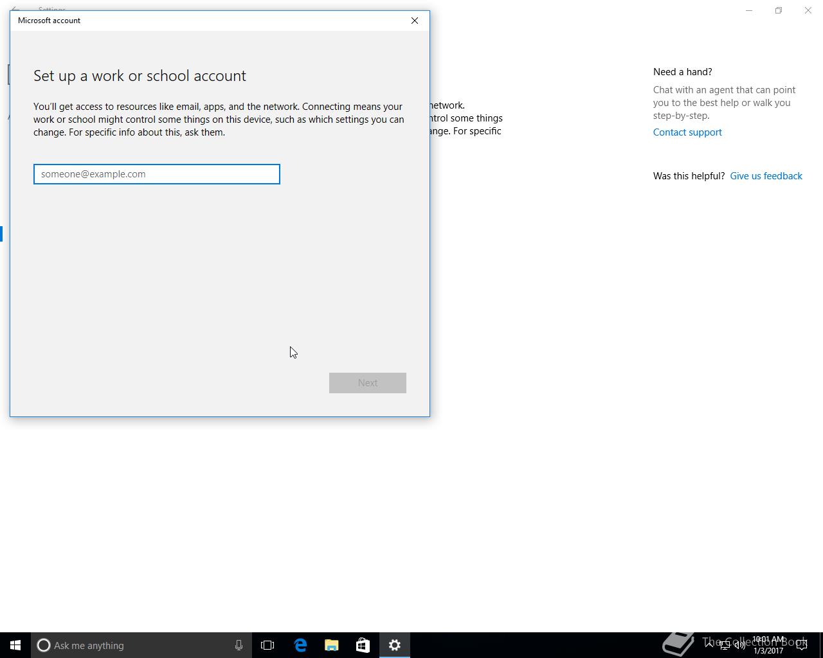Click the 'Microsoft account' dialog title
This screenshot has height=658, width=823.
[x=49, y=21]
